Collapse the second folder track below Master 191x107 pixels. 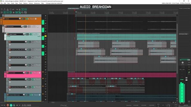tap(3, 26)
